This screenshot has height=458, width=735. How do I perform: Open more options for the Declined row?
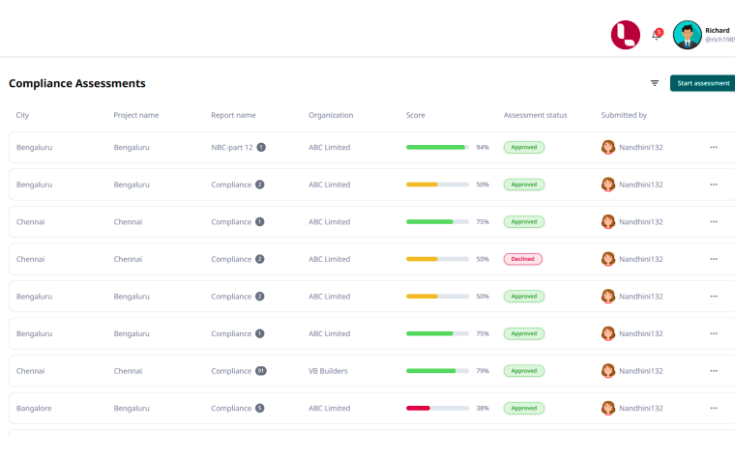point(714,259)
